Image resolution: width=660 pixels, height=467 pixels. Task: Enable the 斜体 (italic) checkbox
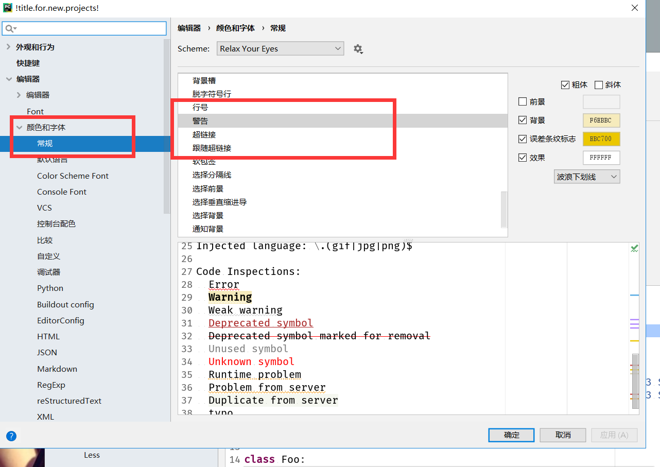point(598,84)
